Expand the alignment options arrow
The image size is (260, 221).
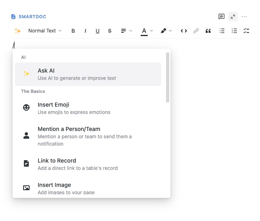coord(131,31)
